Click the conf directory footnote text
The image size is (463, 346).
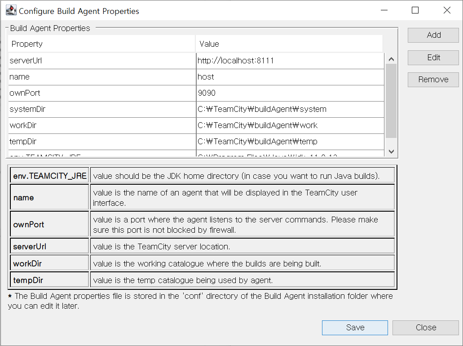(200, 301)
